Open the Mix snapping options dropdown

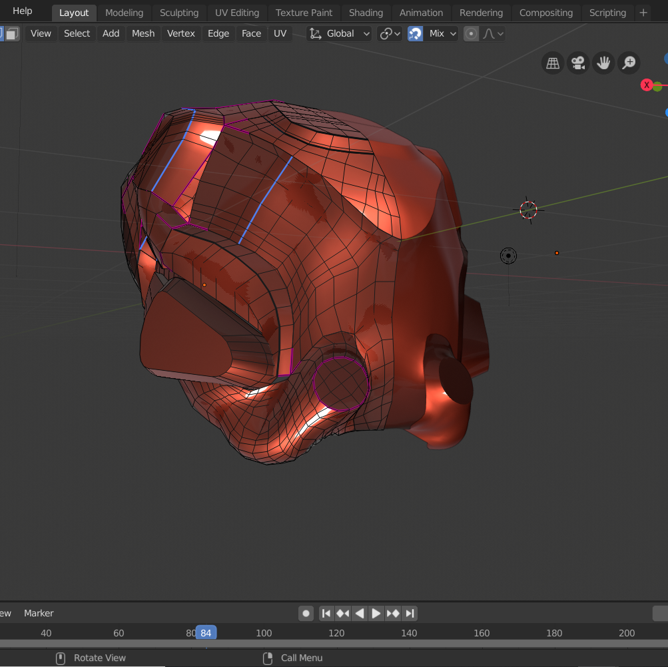pyautogui.click(x=442, y=33)
